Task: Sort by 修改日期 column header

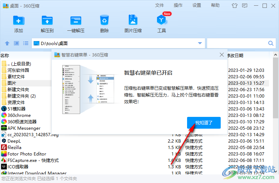Action: [235, 55]
